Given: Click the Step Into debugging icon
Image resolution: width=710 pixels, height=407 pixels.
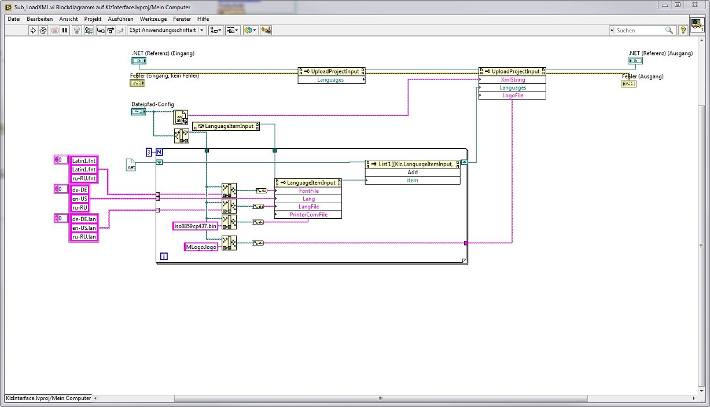Looking at the screenshot, I should (x=100, y=30).
